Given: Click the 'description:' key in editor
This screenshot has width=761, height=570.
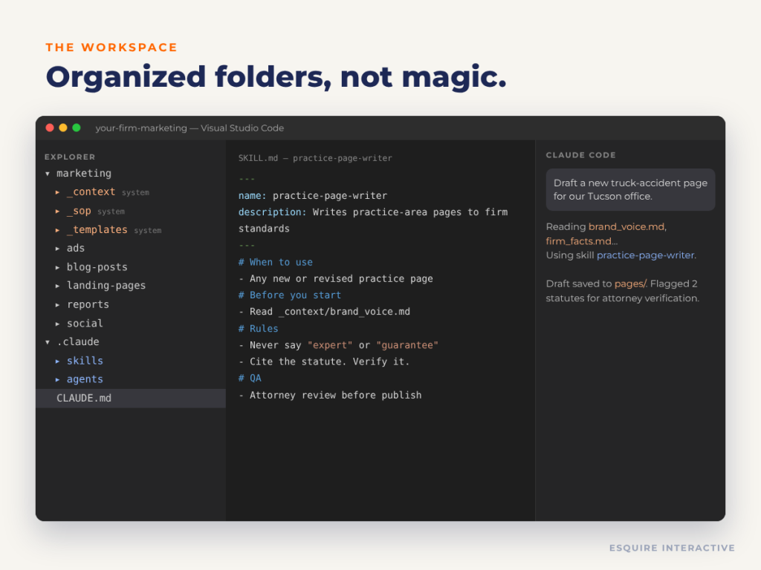Looking at the screenshot, I should pos(272,212).
